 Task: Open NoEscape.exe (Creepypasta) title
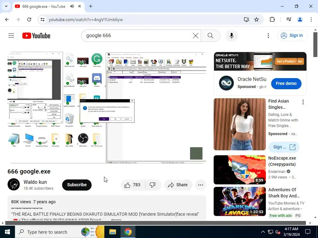(x=282, y=161)
